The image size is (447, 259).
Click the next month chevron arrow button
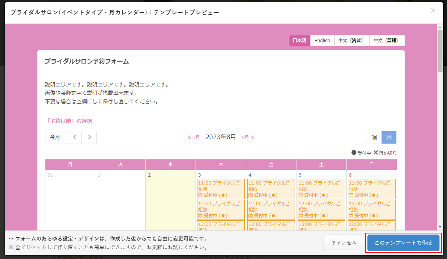(89, 138)
